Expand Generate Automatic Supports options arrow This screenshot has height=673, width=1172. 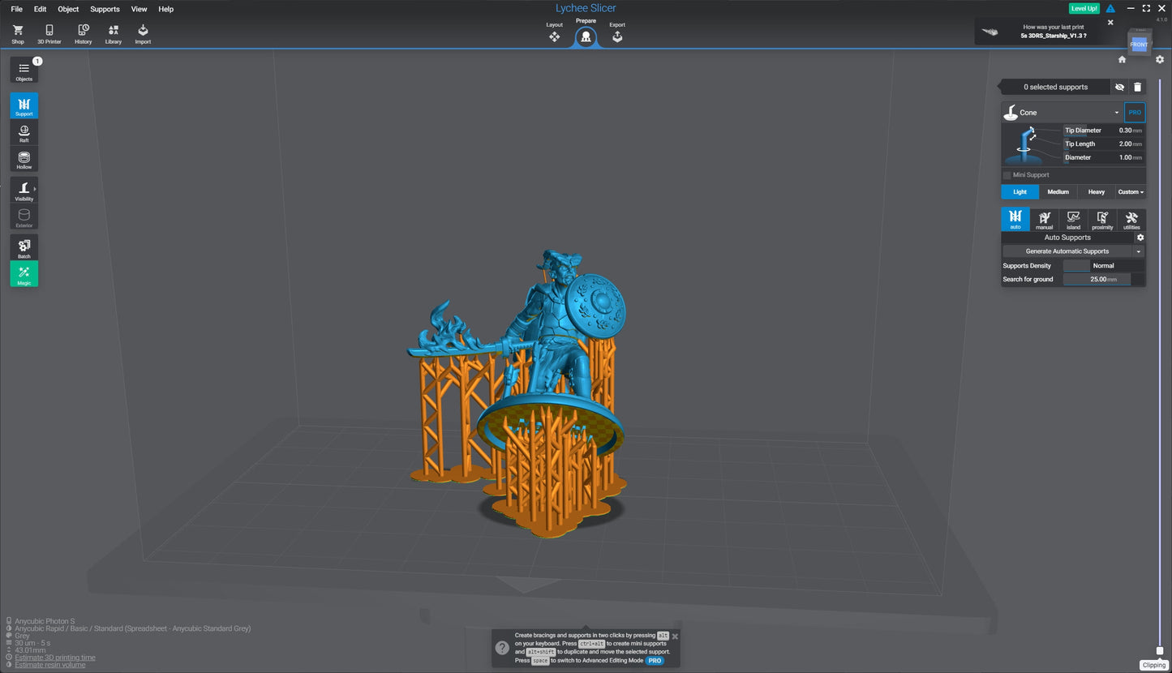click(1139, 251)
